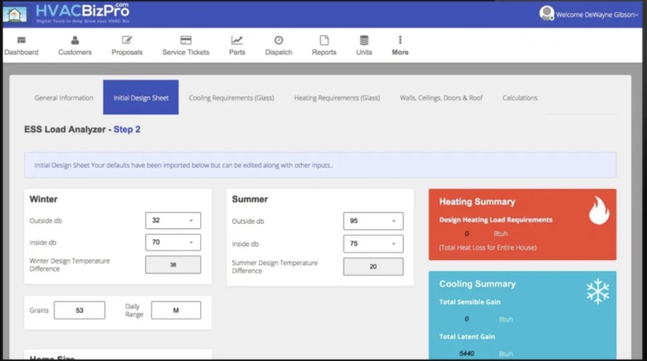Click the Winter Design Temperature Difference field

point(173,265)
